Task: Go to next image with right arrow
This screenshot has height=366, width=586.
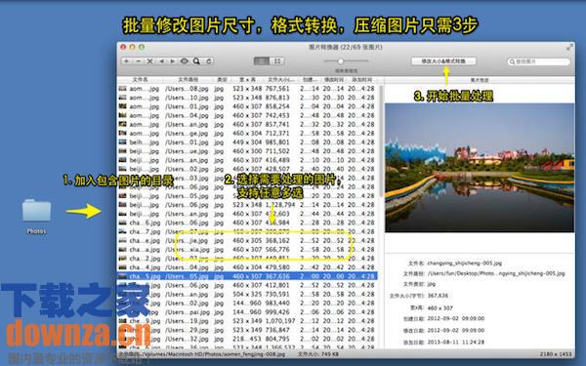Action: [x=173, y=61]
